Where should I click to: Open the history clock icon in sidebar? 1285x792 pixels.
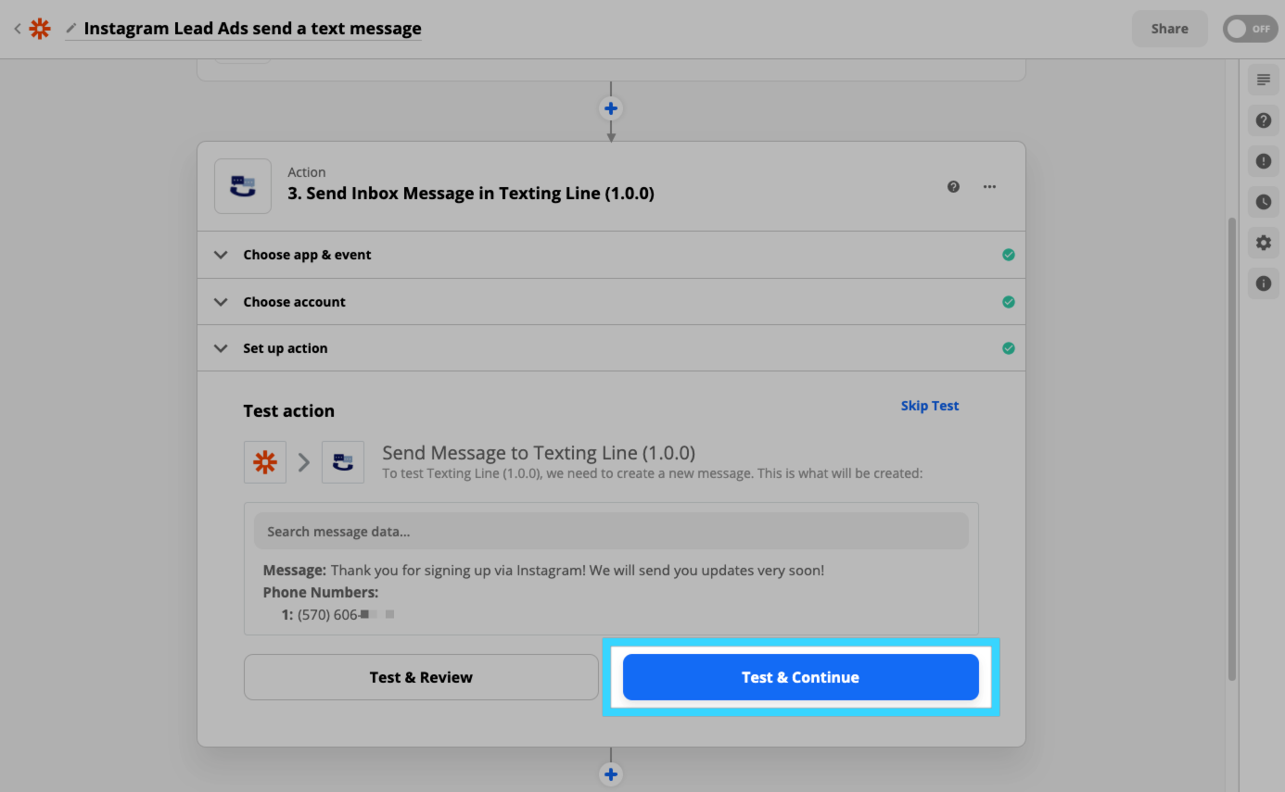(x=1264, y=202)
